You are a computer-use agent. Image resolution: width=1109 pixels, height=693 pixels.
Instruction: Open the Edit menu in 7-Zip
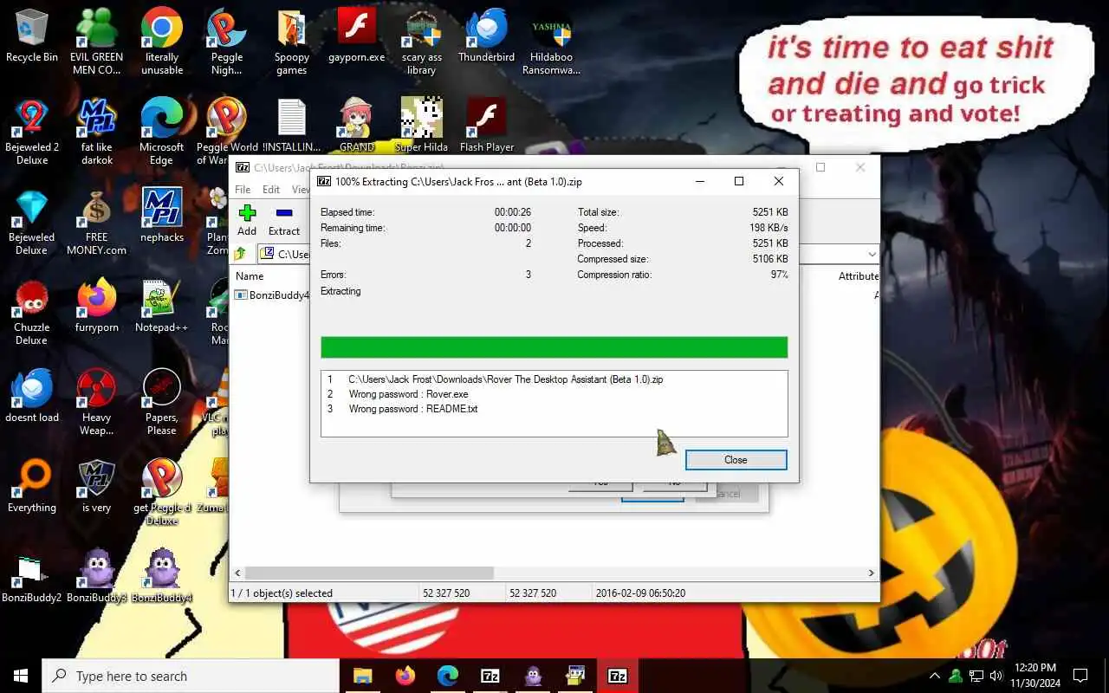pos(271,189)
